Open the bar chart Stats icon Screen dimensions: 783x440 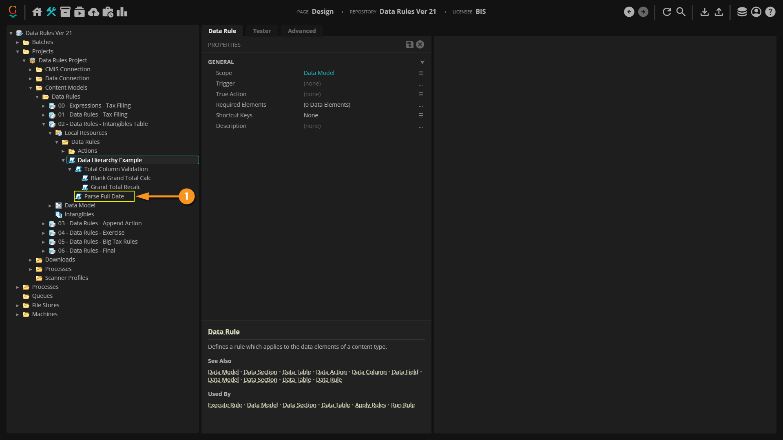pyautogui.click(x=122, y=12)
